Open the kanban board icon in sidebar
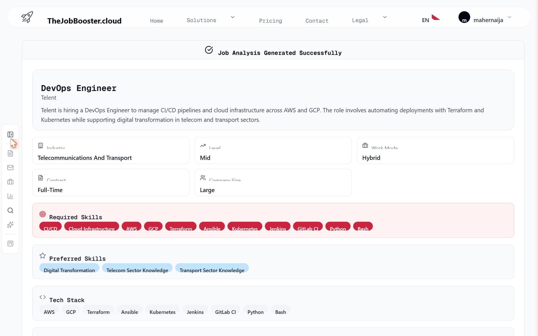Viewport: 538px width, 336px height. 10,243
